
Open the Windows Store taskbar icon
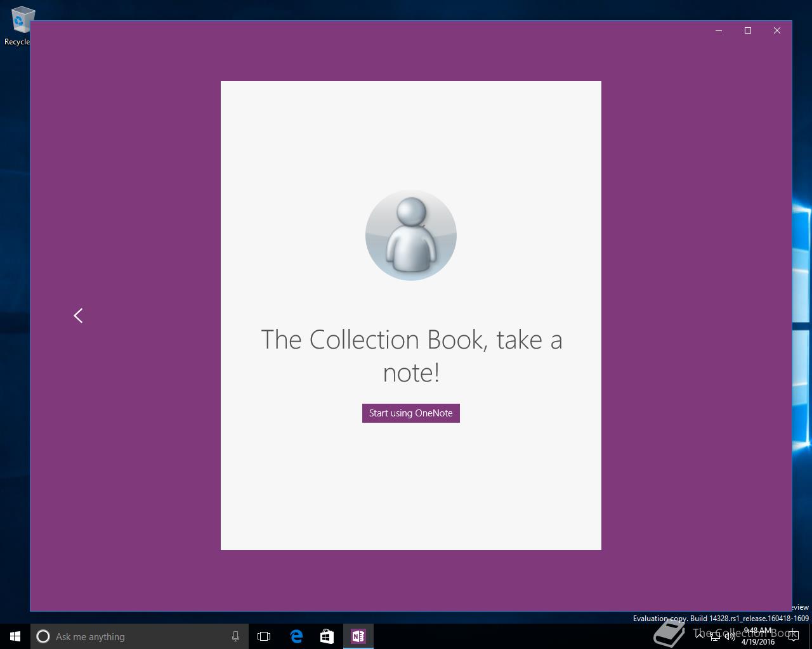point(327,636)
